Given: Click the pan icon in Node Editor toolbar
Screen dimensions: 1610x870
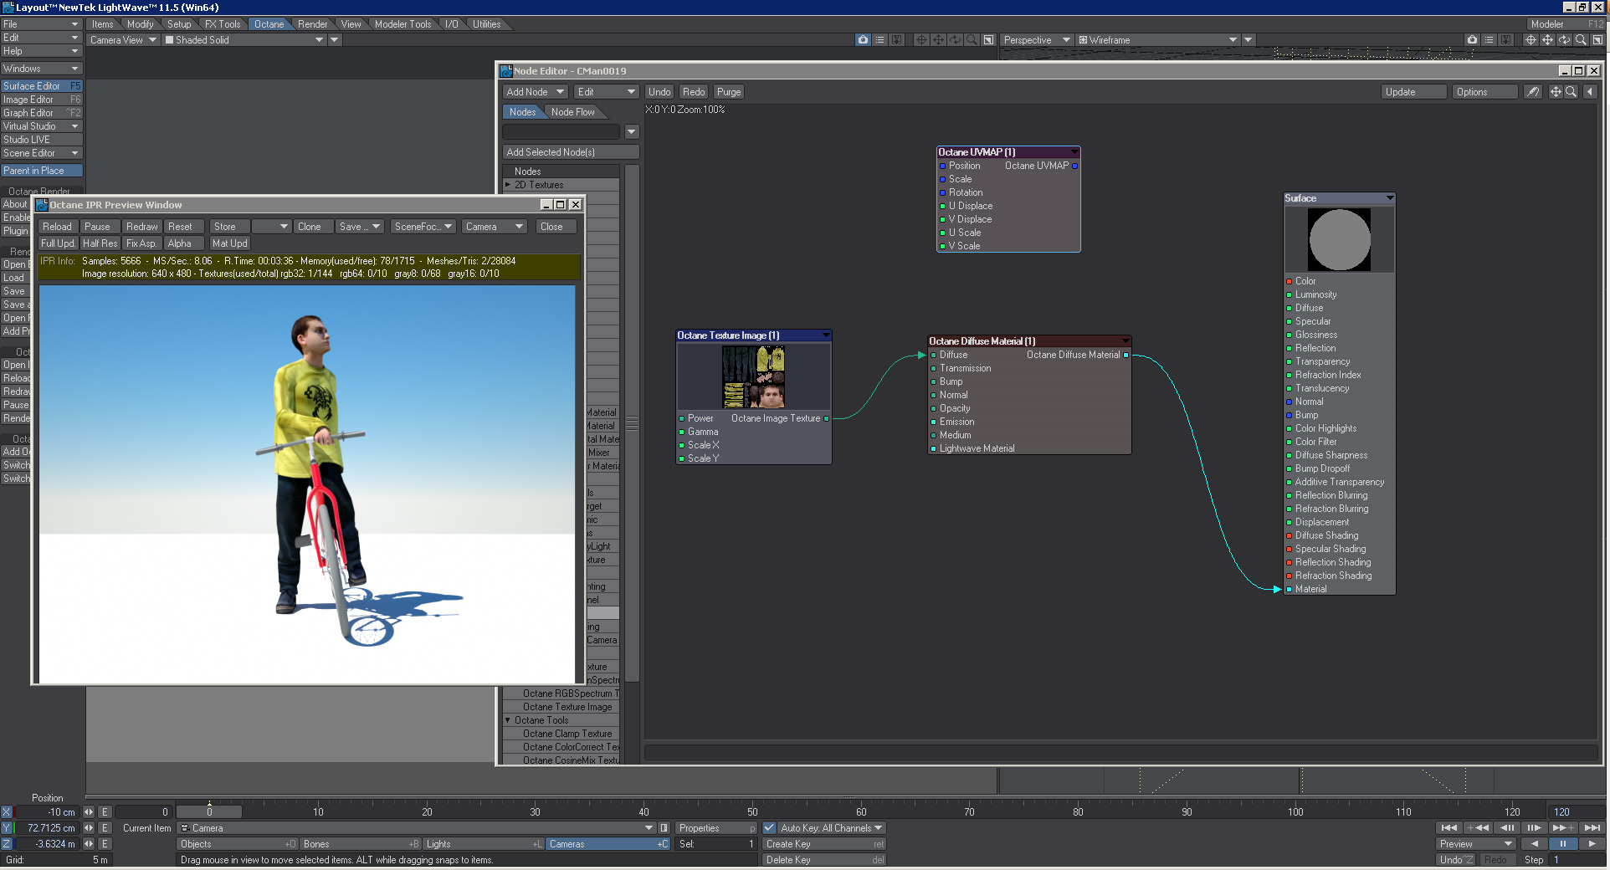Looking at the screenshot, I should (1556, 92).
